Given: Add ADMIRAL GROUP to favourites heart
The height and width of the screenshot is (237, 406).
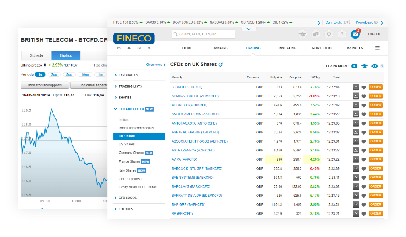Looking at the screenshot, I should pos(364,96).
